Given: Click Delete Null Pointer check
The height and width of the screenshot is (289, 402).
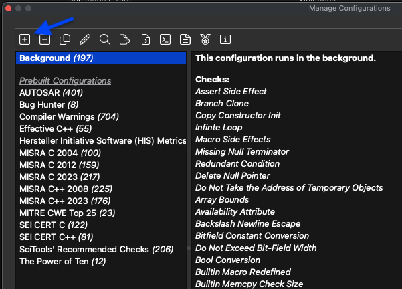Looking at the screenshot, I should click(233, 176).
